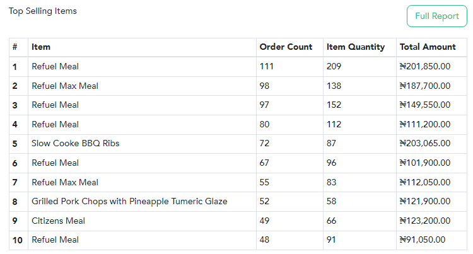Select the Slow Cooke BBQ Ribs row
This screenshot has width=473, height=254.
pyautogui.click(x=238, y=144)
